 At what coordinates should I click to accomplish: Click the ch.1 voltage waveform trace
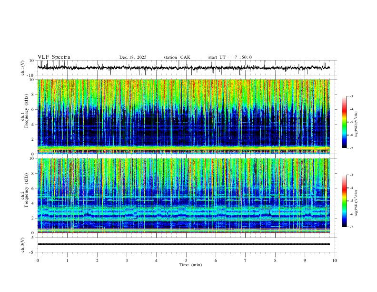pyautogui.click(x=184, y=68)
